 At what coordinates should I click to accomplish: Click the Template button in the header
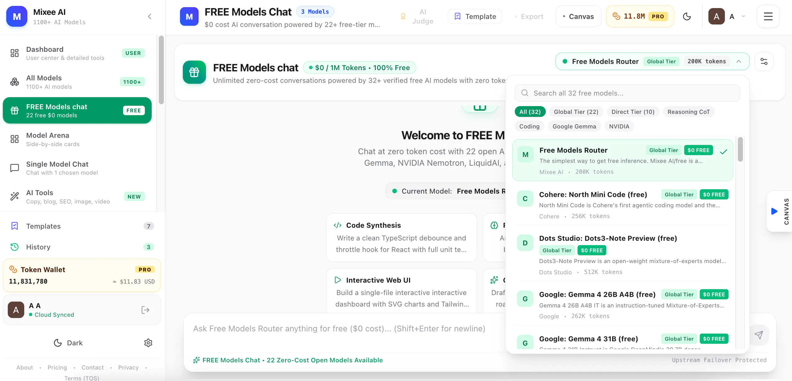(475, 16)
